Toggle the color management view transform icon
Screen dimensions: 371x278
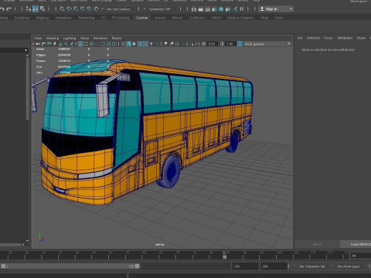[x=240, y=44]
